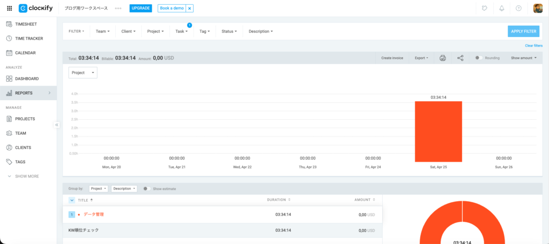Open the apps grid menu icon

click(x=9, y=9)
